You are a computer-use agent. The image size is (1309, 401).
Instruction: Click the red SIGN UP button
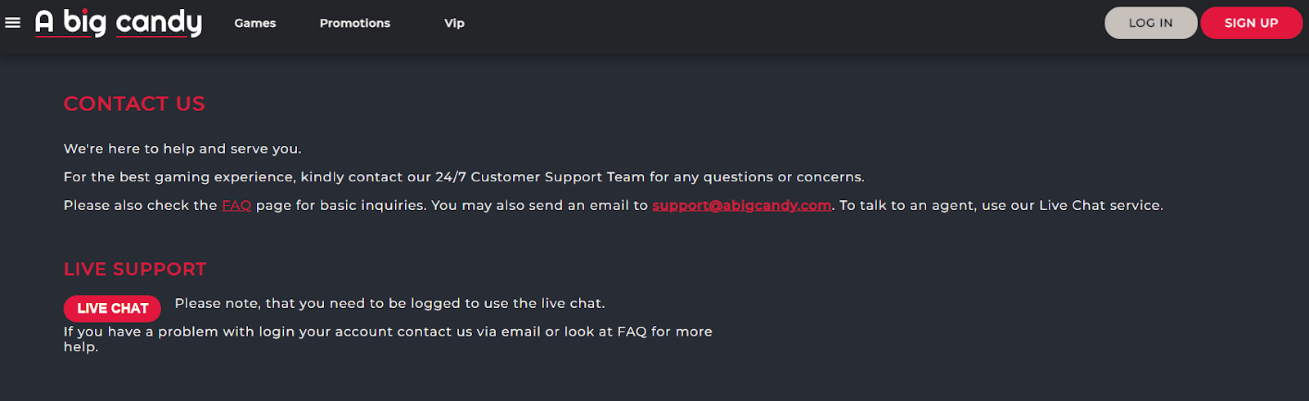[1252, 23]
